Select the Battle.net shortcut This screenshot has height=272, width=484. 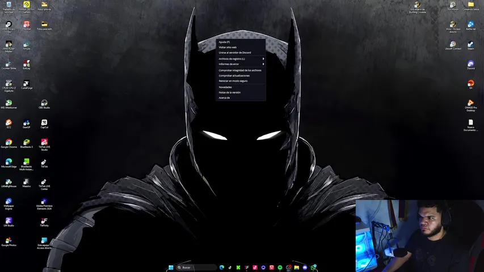pyautogui.click(x=471, y=25)
